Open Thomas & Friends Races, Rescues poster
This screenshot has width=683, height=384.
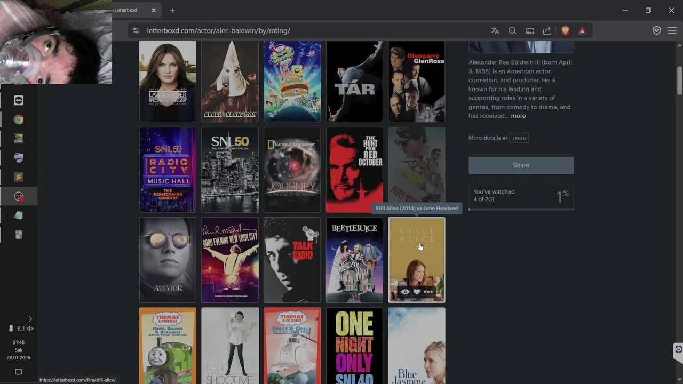pos(168,346)
